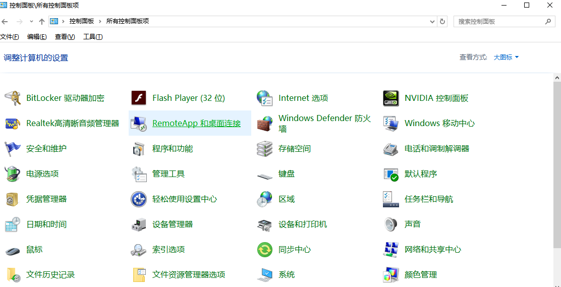
Task: Click the 网络和共享中心 icon
Action: 391,250
